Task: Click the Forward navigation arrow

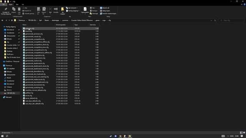Action: click(x=6, y=20)
